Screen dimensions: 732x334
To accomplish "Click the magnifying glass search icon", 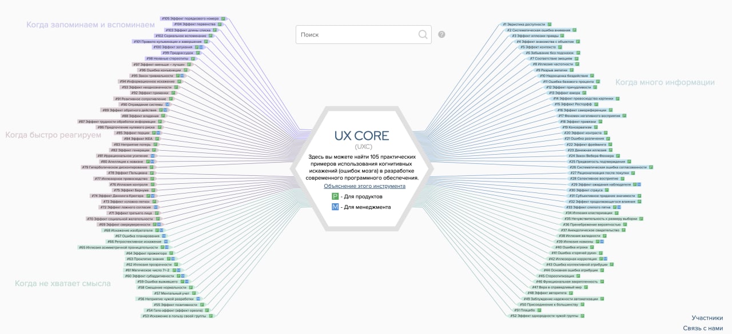I will tap(423, 35).
